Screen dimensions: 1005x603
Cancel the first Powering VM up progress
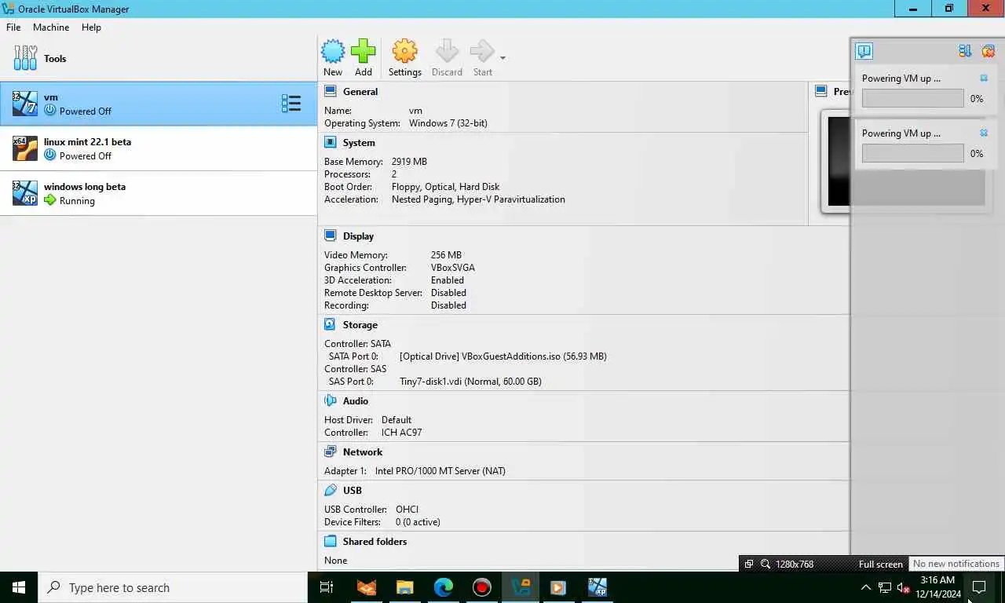(984, 79)
